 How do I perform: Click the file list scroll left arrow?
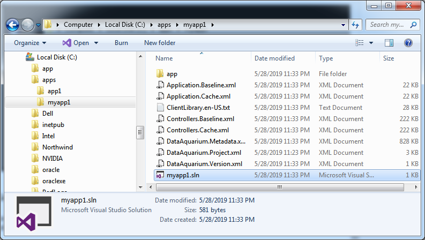click(x=151, y=187)
